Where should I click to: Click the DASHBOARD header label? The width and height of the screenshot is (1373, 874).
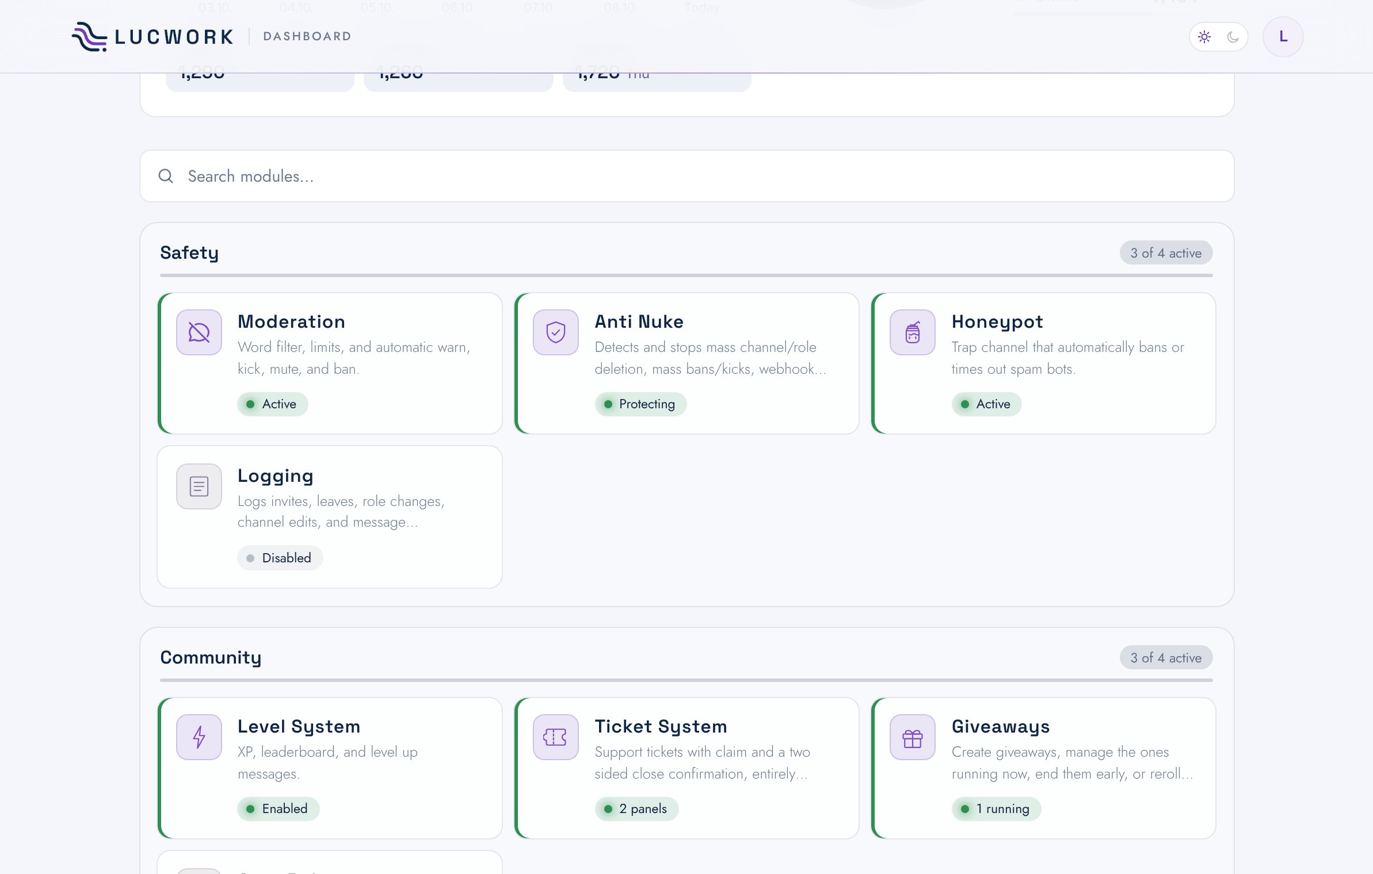pos(307,36)
